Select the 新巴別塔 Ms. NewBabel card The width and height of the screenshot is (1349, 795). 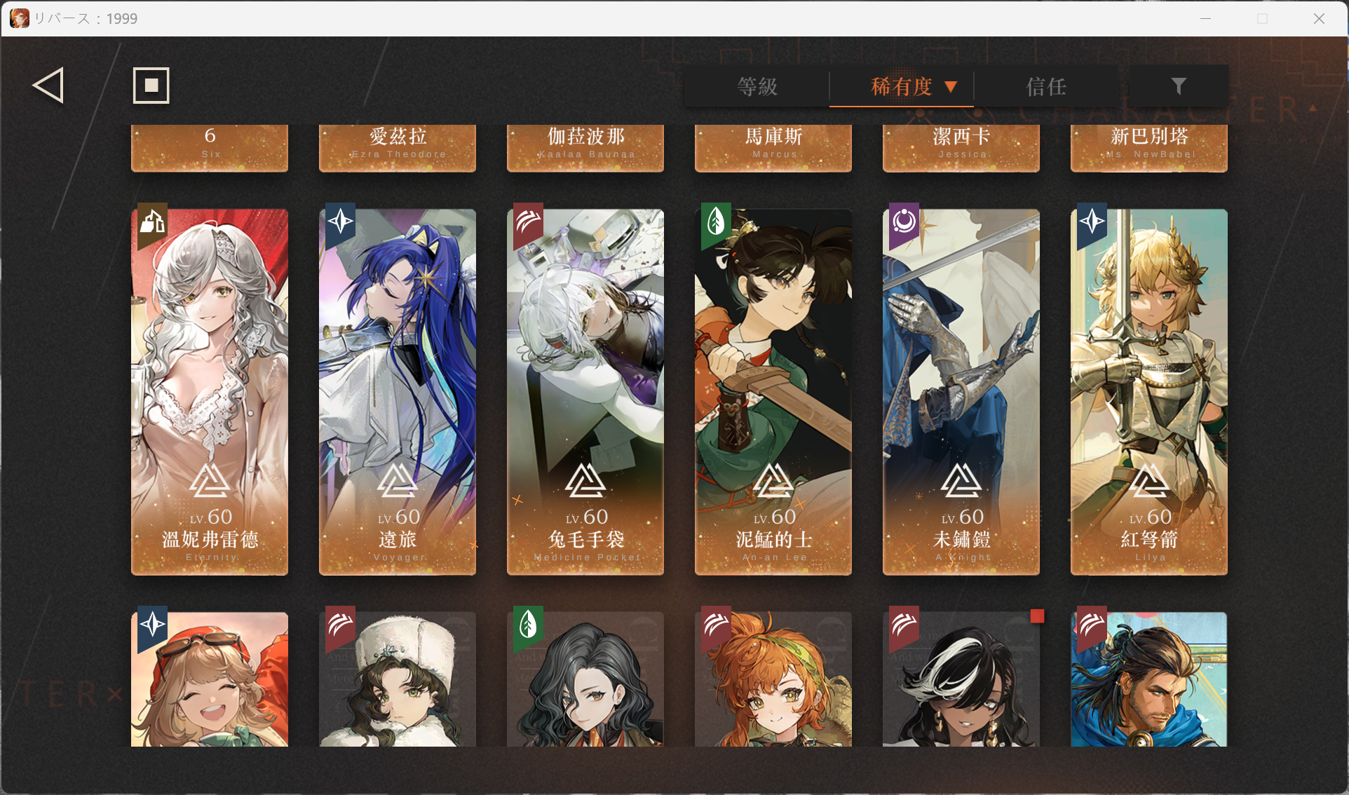click(x=1149, y=148)
